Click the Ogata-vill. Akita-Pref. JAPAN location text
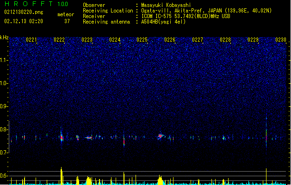This screenshot has height=185, width=291. click(206, 11)
